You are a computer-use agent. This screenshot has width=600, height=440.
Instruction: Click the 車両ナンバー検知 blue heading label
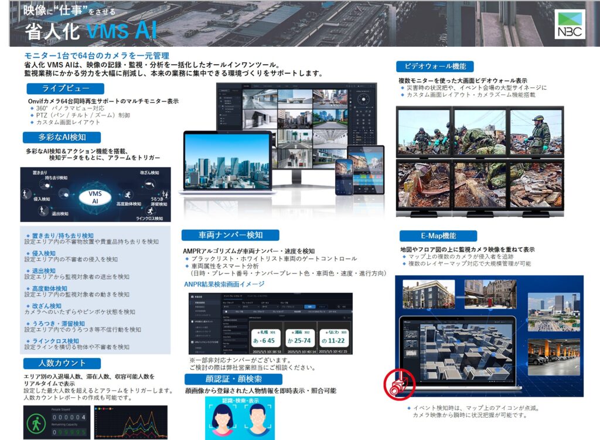[x=230, y=235]
